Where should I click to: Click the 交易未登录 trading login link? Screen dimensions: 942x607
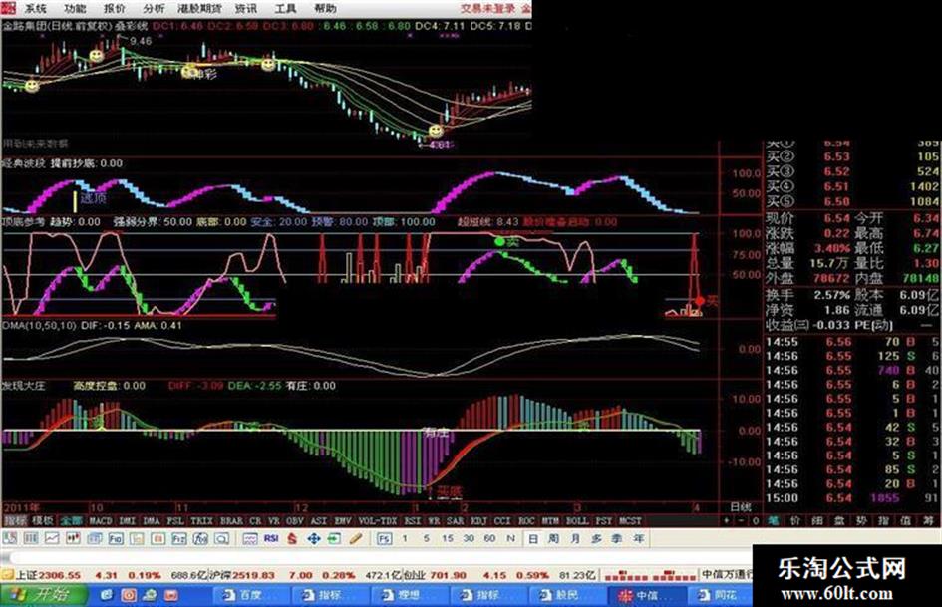pos(488,8)
